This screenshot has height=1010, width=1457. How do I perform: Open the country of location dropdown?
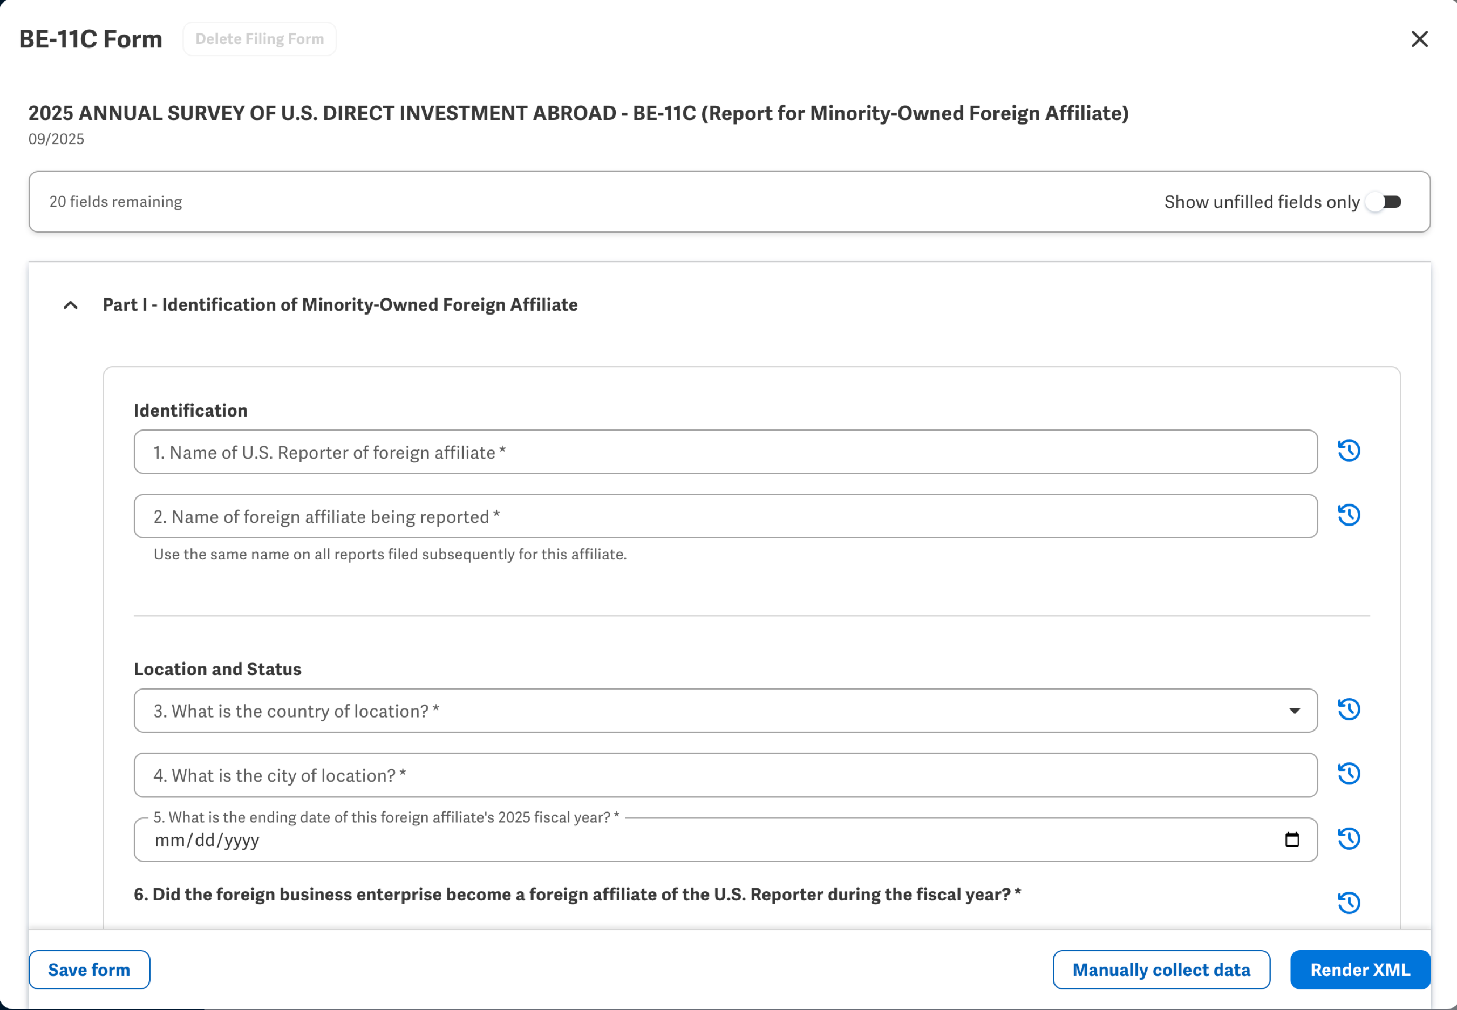[x=725, y=711]
